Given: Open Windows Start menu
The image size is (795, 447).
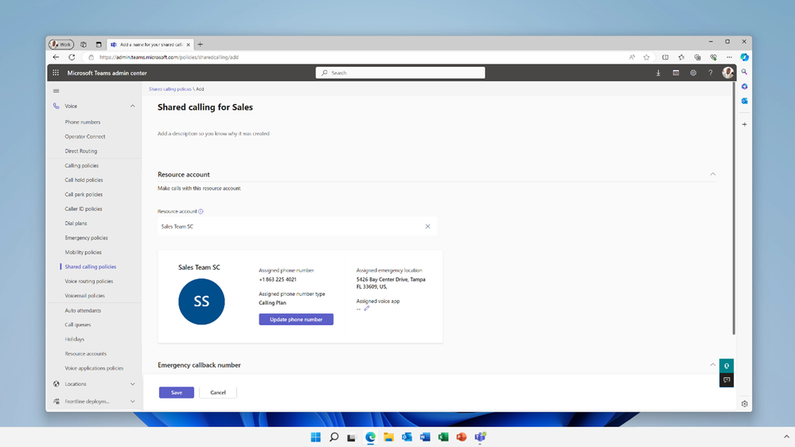Looking at the screenshot, I should 315,437.
